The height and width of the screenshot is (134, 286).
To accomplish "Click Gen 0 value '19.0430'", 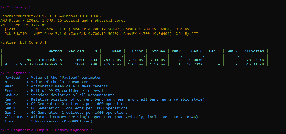I will tap(195, 60).
